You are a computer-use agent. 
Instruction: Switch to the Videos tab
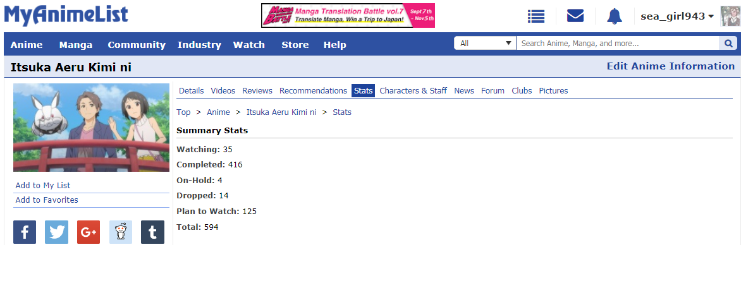(x=223, y=91)
